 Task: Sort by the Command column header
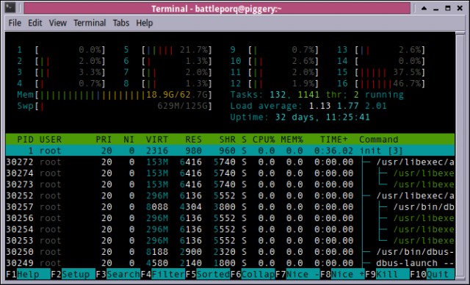379,140
